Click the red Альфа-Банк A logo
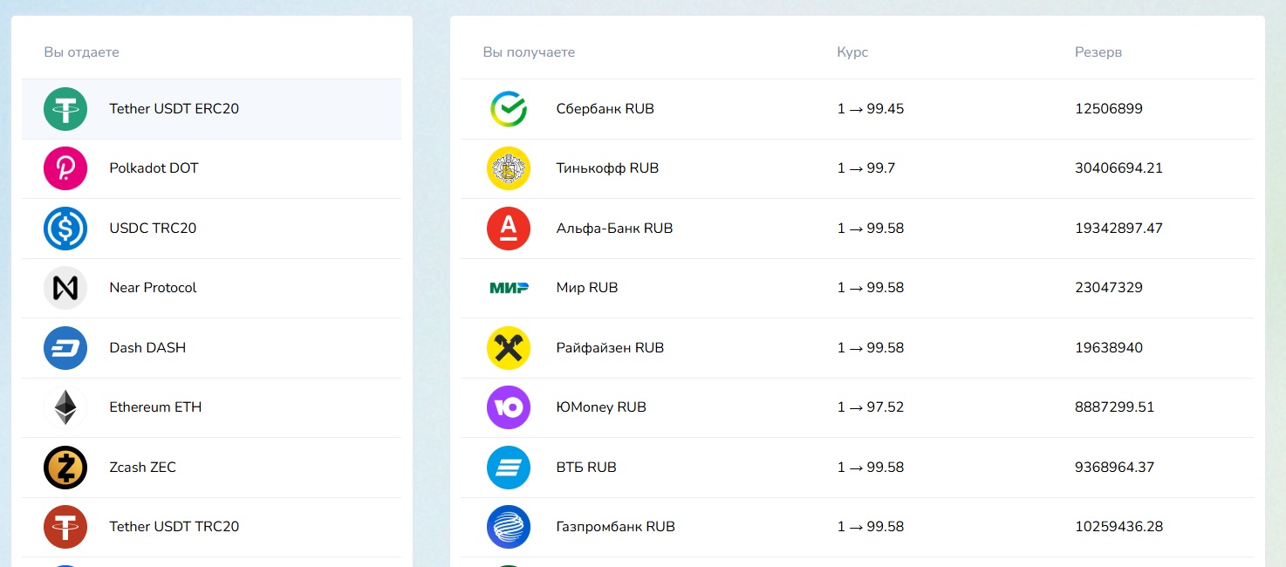 (509, 229)
